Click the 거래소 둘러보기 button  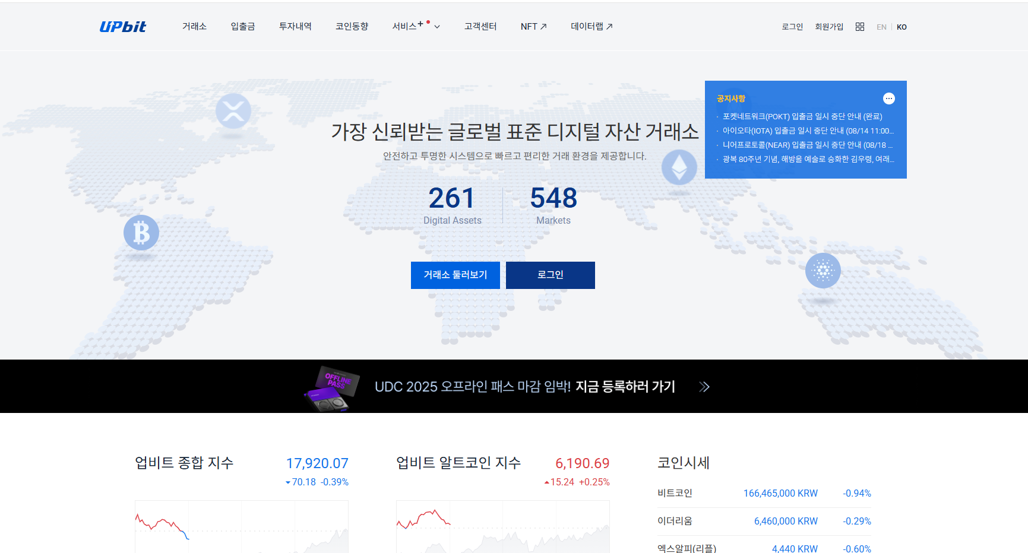pos(456,275)
